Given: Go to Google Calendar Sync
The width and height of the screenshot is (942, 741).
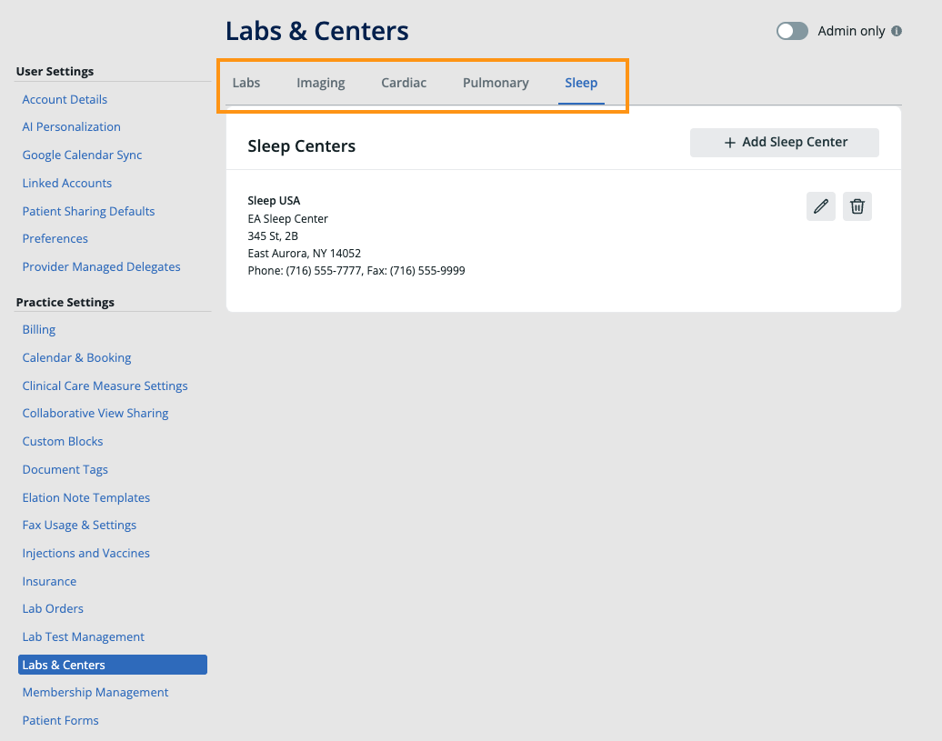Looking at the screenshot, I should [83, 155].
